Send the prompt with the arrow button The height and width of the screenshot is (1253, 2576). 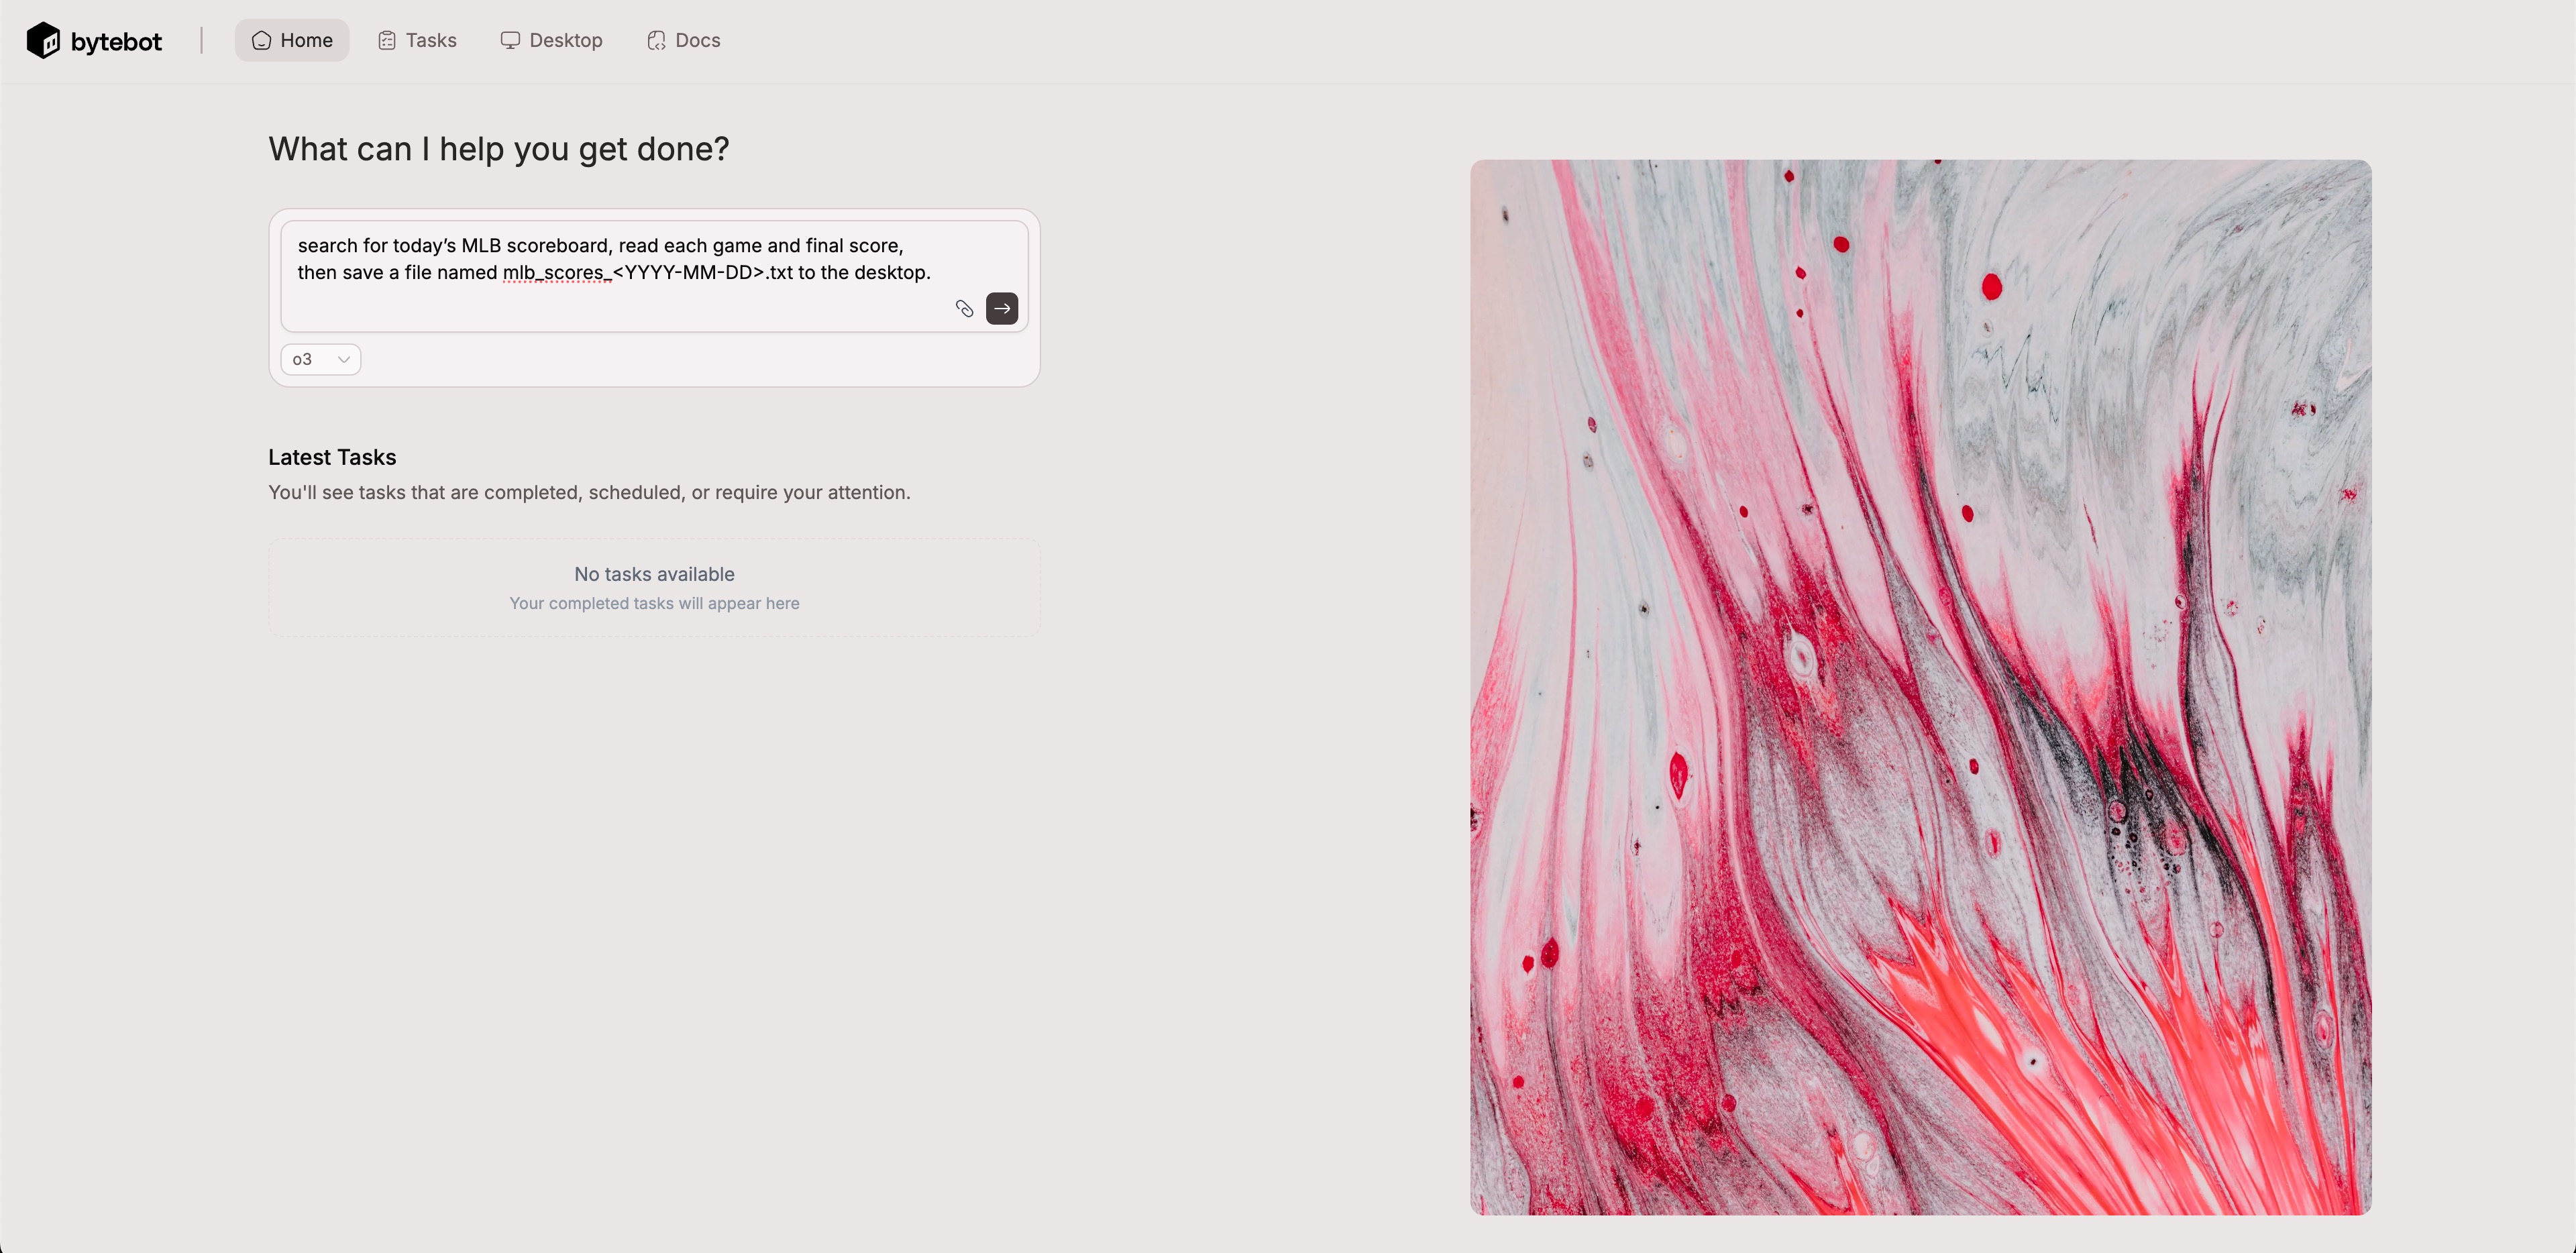click(x=1002, y=309)
